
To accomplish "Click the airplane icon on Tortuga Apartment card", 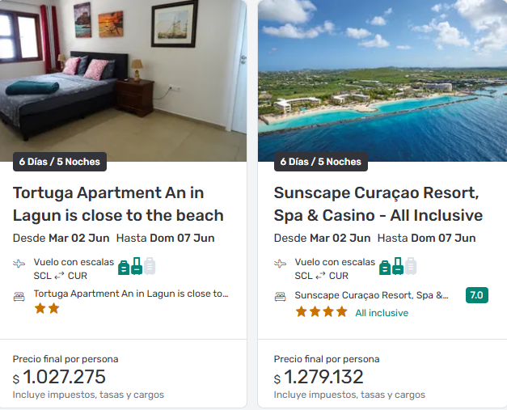I will point(19,264).
